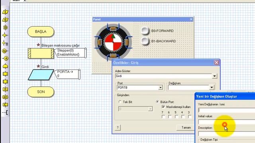Select the Loop icon in toolbar

point(5,66)
